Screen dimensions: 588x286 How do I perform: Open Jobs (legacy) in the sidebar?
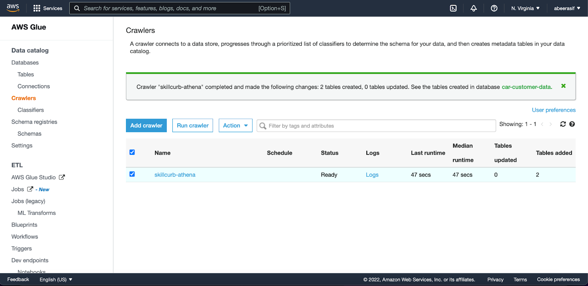[x=28, y=201]
